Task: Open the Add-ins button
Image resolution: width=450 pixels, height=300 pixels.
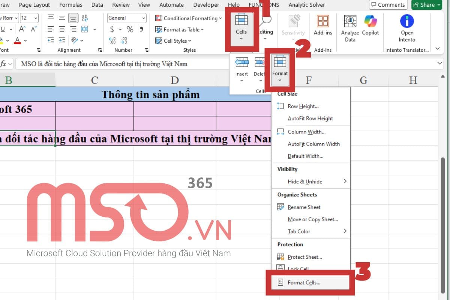Action: (323, 25)
